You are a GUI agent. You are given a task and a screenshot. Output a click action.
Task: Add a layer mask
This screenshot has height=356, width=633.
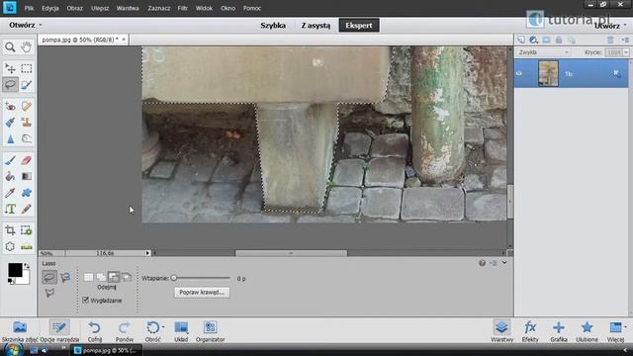546,40
